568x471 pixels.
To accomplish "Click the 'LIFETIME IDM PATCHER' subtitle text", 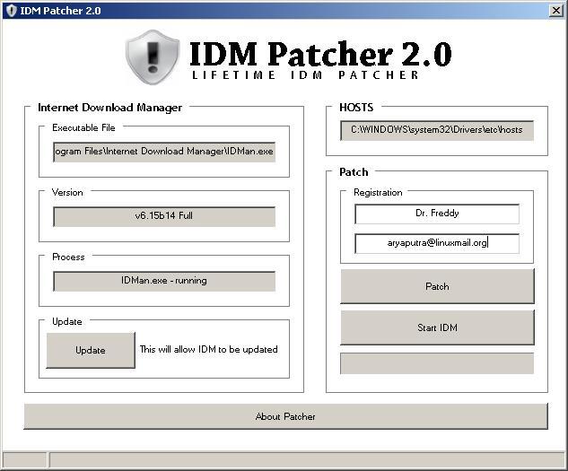I will (305, 75).
